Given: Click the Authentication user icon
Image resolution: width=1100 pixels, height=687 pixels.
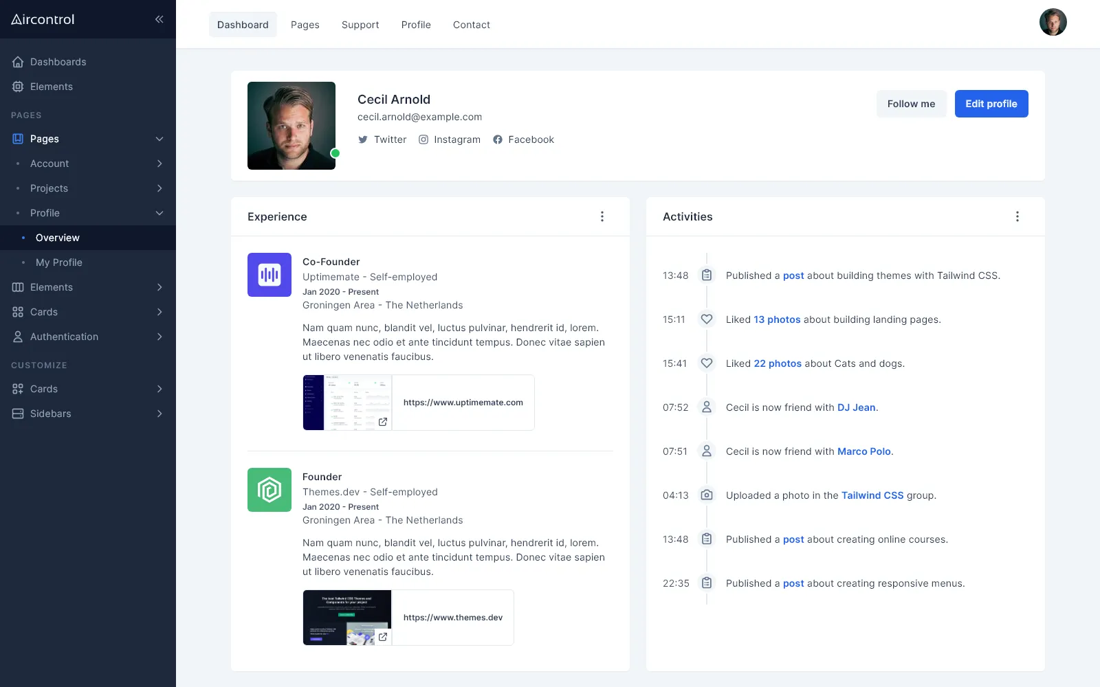Looking at the screenshot, I should pyautogui.click(x=18, y=337).
